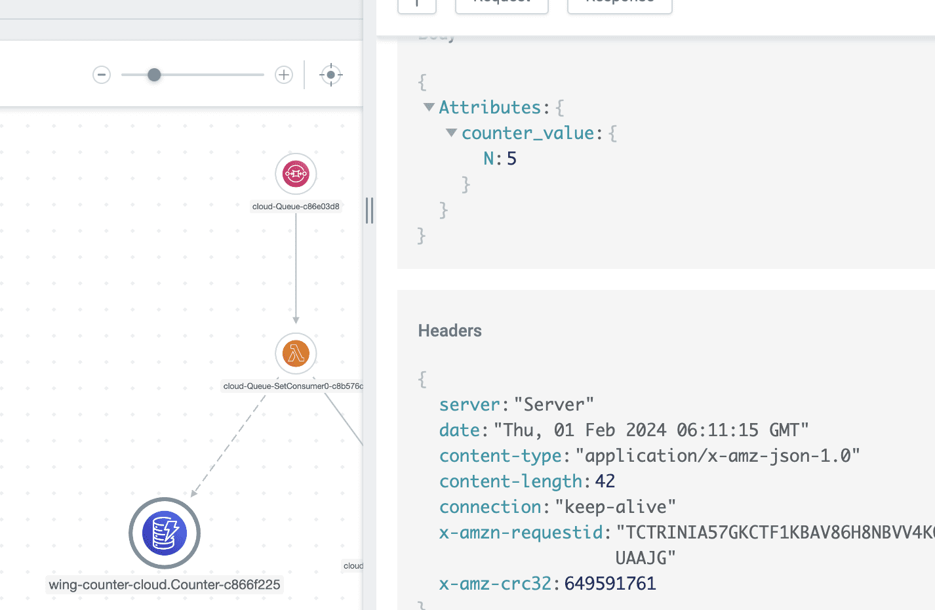Select the cloud-Queue-c86e03d8 queue node icon
The image size is (935, 610).
[296, 173]
